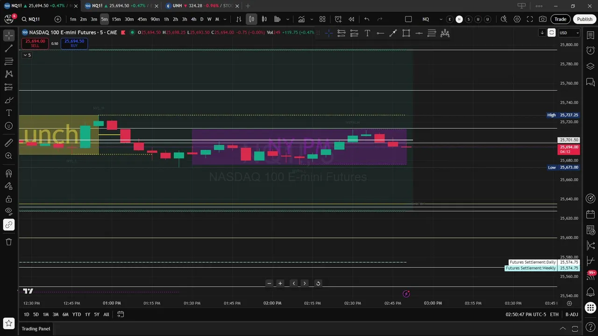598x336 pixels.
Task: Open the indicators chart icon
Action: coord(301,19)
